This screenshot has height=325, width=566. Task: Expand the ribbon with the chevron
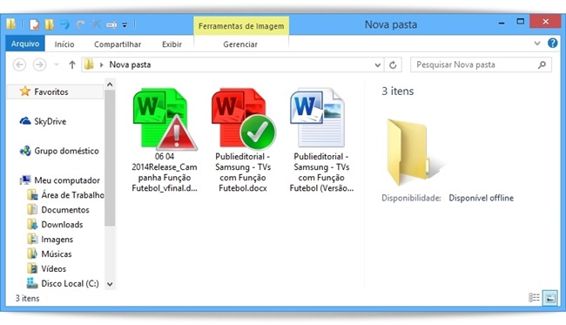tap(537, 44)
